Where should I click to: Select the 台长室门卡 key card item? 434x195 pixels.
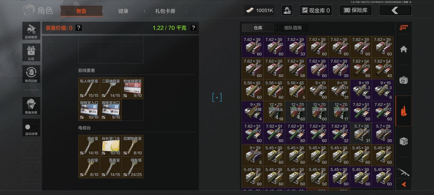tap(111, 146)
